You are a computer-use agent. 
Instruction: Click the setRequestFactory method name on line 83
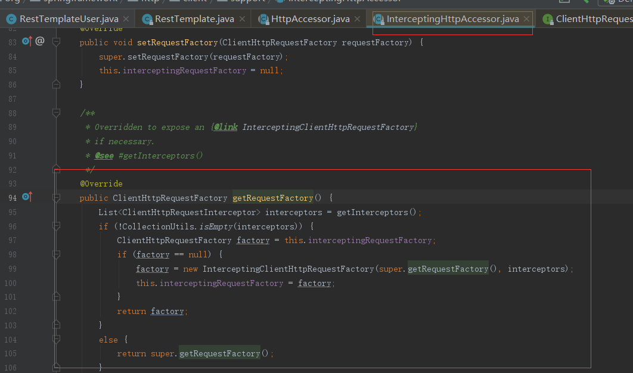pyautogui.click(x=177, y=42)
